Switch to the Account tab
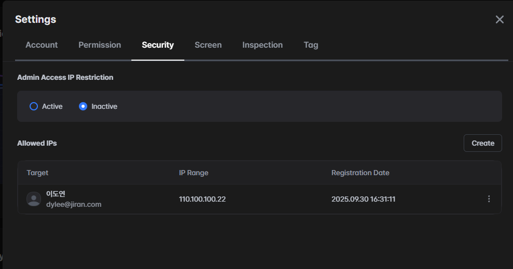 point(42,45)
